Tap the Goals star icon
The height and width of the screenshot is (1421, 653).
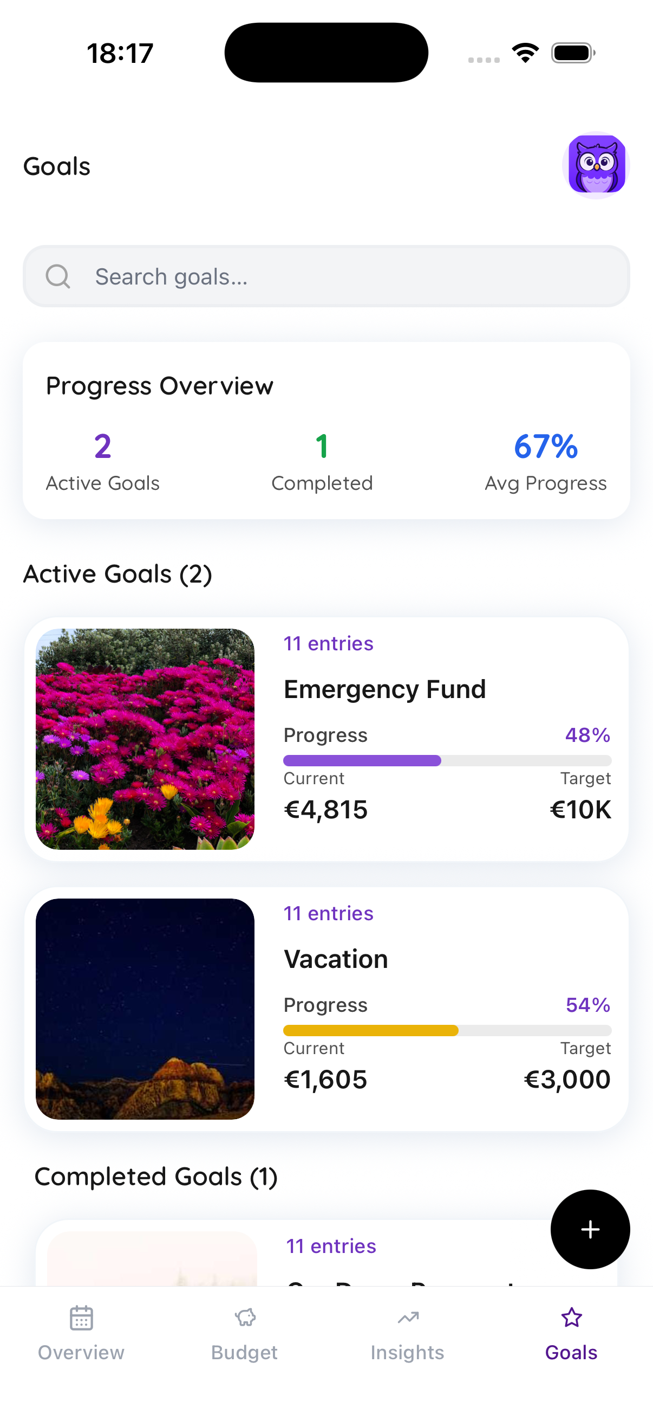coord(571,1318)
